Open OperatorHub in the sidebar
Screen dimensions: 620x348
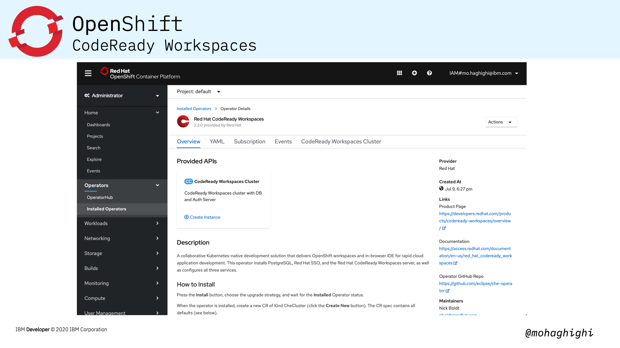[100, 198]
